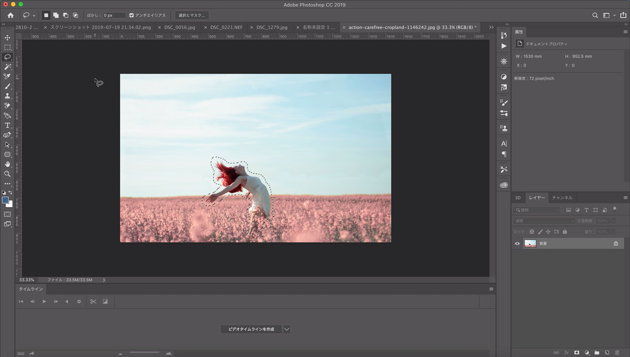Open the Layers panel menu
This screenshot has height=357, width=630.
(625, 198)
